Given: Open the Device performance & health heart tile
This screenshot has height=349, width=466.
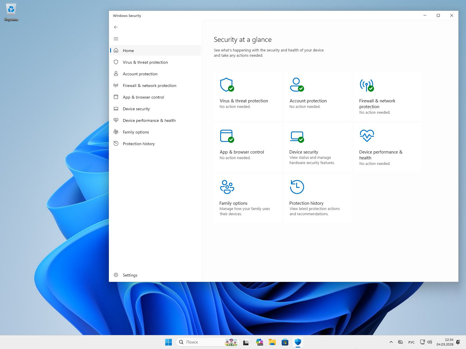Looking at the screenshot, I should pyautogui.click(x=366, y=136).
